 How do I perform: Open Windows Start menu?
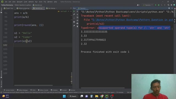[64, 96]
